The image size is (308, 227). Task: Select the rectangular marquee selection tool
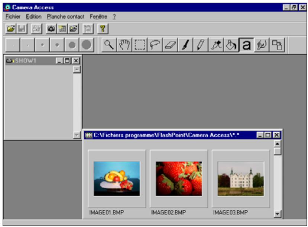tap(139, 45)
